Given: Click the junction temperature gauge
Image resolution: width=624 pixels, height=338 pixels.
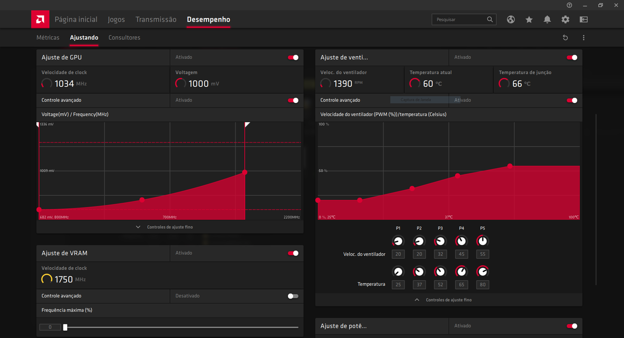Looking at the screenshot, I should 504,83.
